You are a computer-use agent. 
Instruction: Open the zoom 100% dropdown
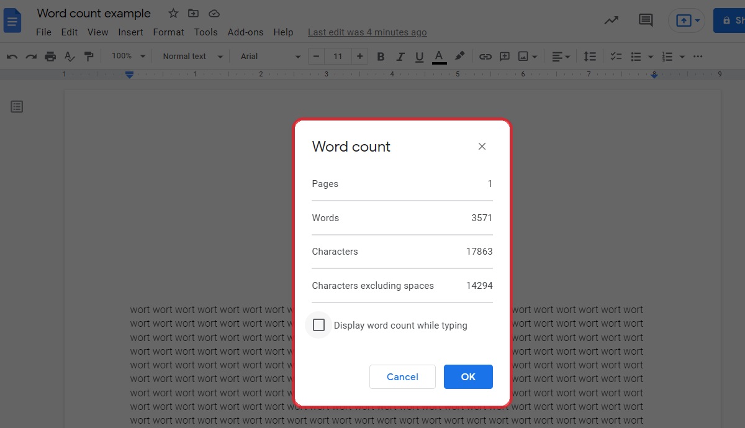129,57
